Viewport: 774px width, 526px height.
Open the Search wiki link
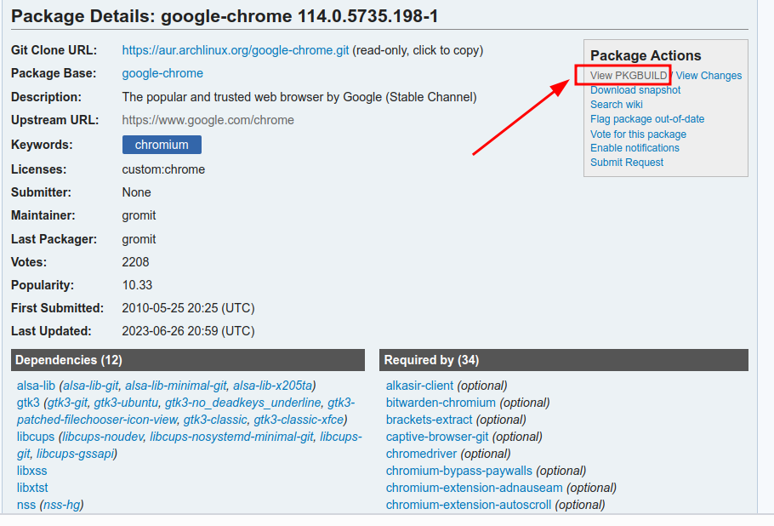(617, 105)
